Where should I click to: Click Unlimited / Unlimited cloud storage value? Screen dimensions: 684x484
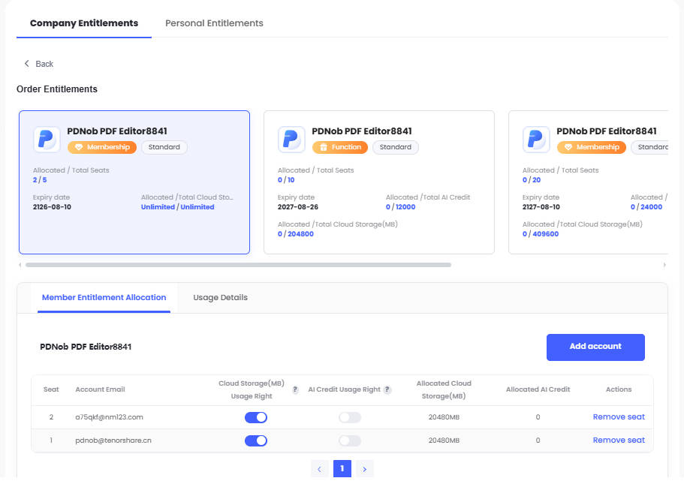coord(177,206)
